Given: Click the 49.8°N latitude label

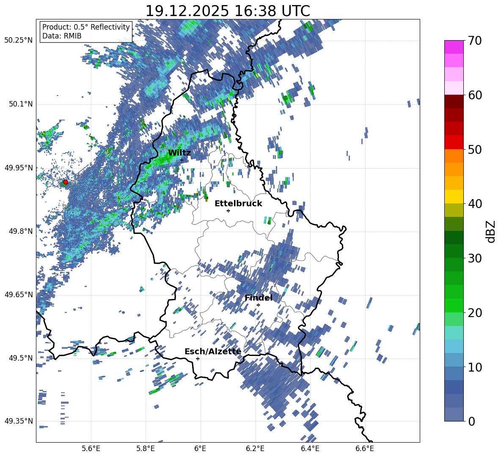Looking at the screenshot, I should [21, 231].
